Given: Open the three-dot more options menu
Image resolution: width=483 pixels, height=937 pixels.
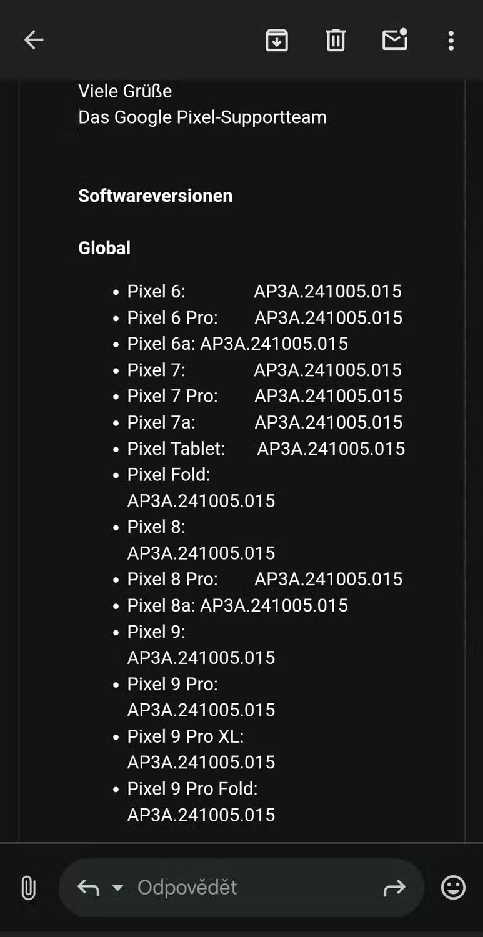Looking at the screenshot, I should (451, 41).
